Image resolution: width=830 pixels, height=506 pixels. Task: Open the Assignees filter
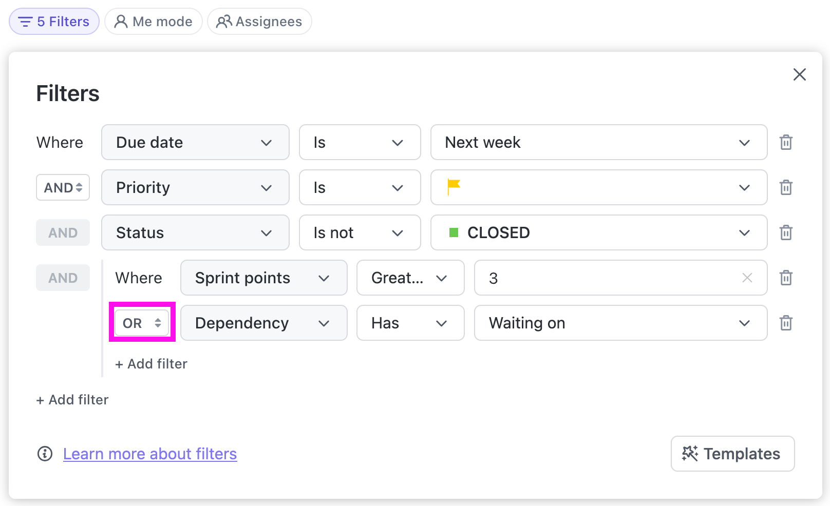(x=259, y=22)
